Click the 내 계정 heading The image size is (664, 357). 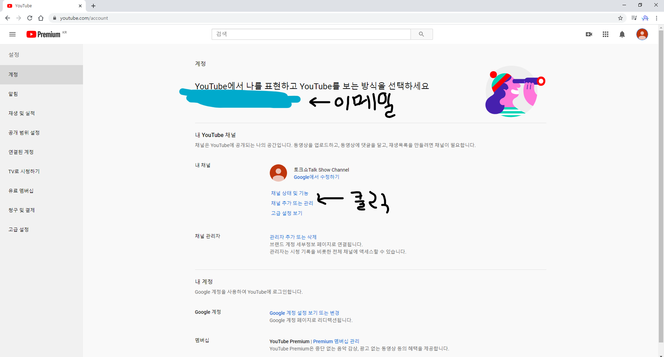[204, 282]
